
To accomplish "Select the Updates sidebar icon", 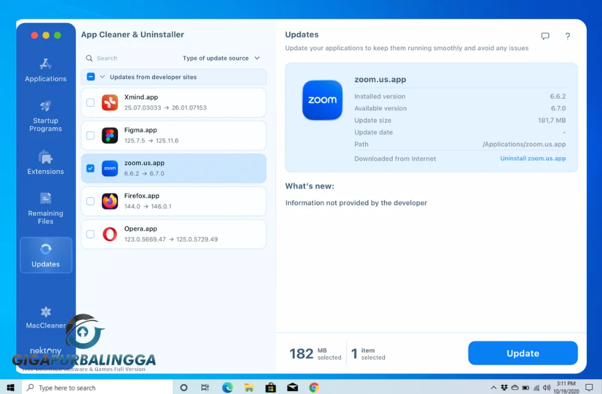I will click(x=45, y=249).
